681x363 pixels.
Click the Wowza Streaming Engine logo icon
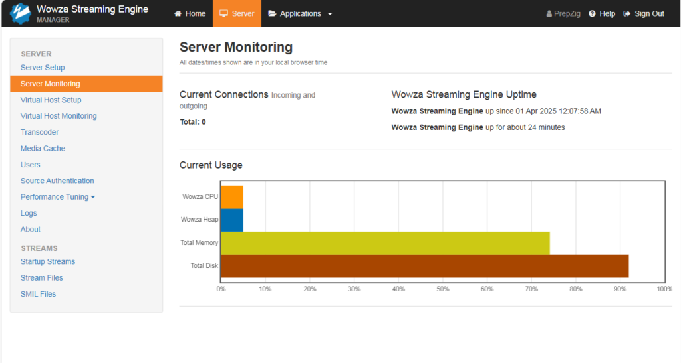[21, 13]
